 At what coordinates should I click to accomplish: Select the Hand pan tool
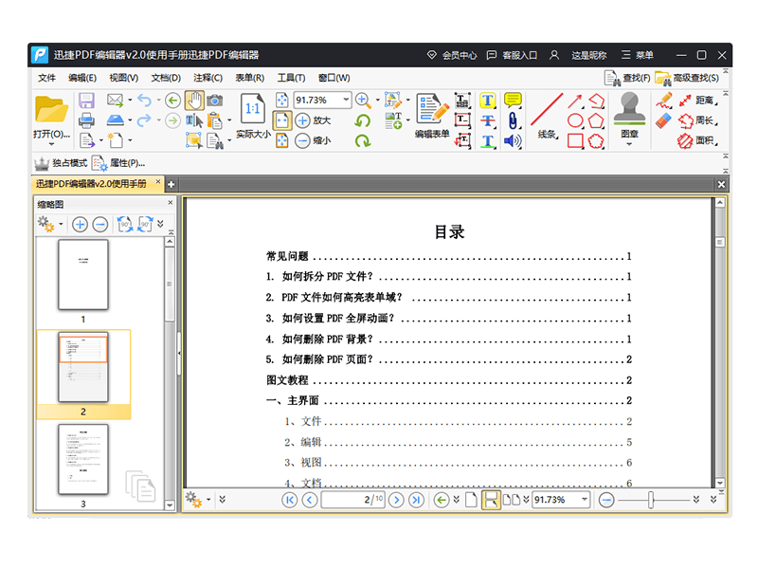[x=195, y=99]
